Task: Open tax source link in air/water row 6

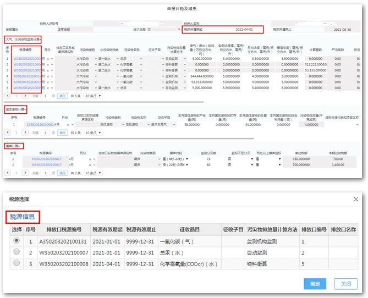Action: click(x=27, y=88)
